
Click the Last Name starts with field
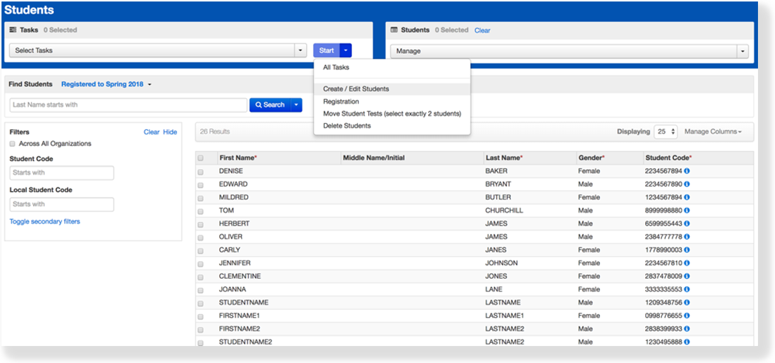[x=128, y=105]
